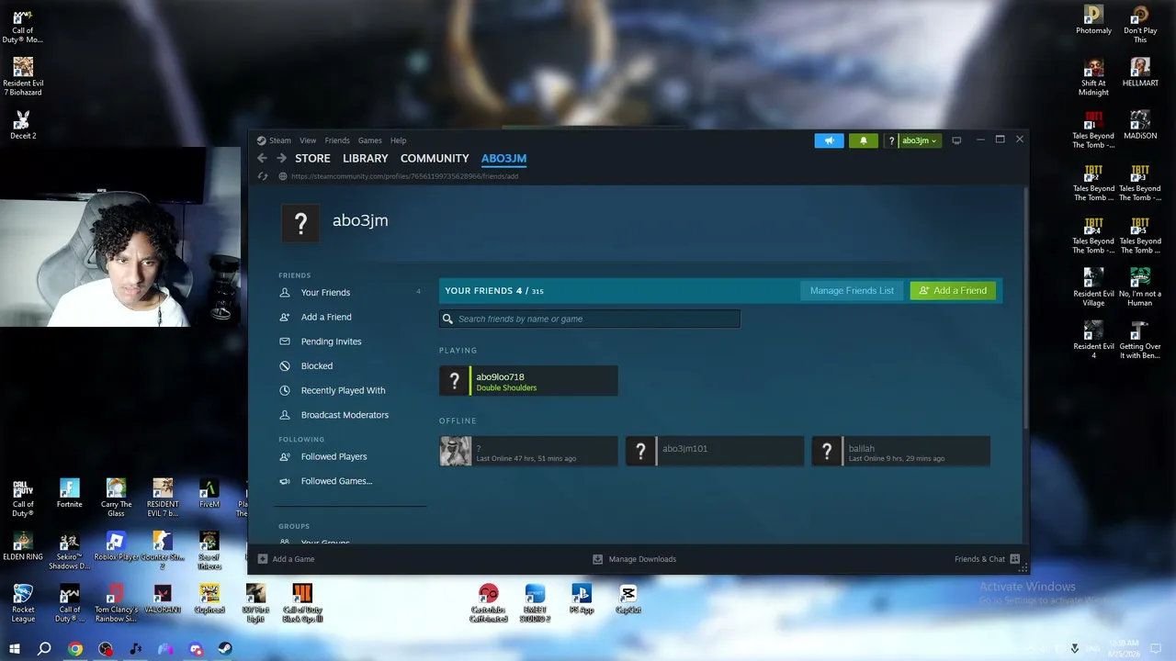The width and height of the screenshot is (1176, 661).
Task: Select the Getting Over It desktop shortcut
Action: pos(1140,340)
